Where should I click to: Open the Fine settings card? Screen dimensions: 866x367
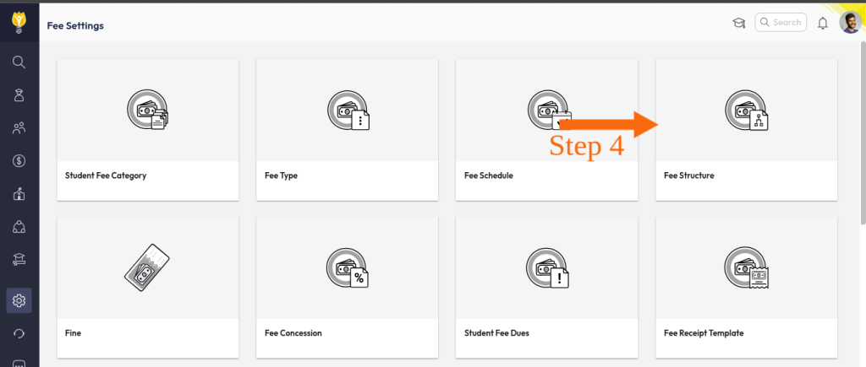(x=147, y=287)
